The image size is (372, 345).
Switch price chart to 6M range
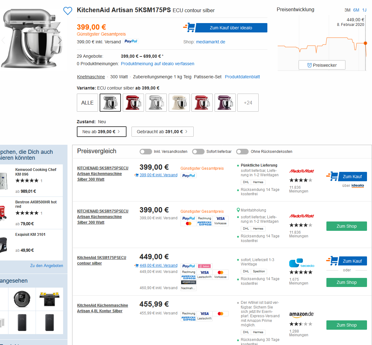pyautogui.click(x=356, y=10)
